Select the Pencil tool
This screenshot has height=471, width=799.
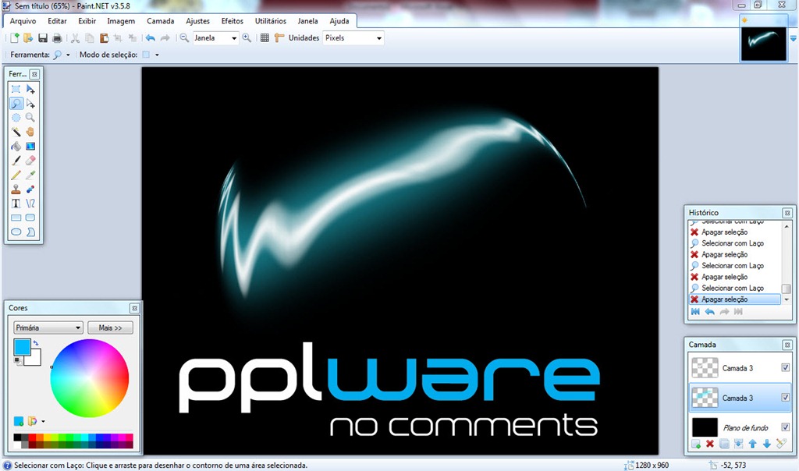coord(16,175)
